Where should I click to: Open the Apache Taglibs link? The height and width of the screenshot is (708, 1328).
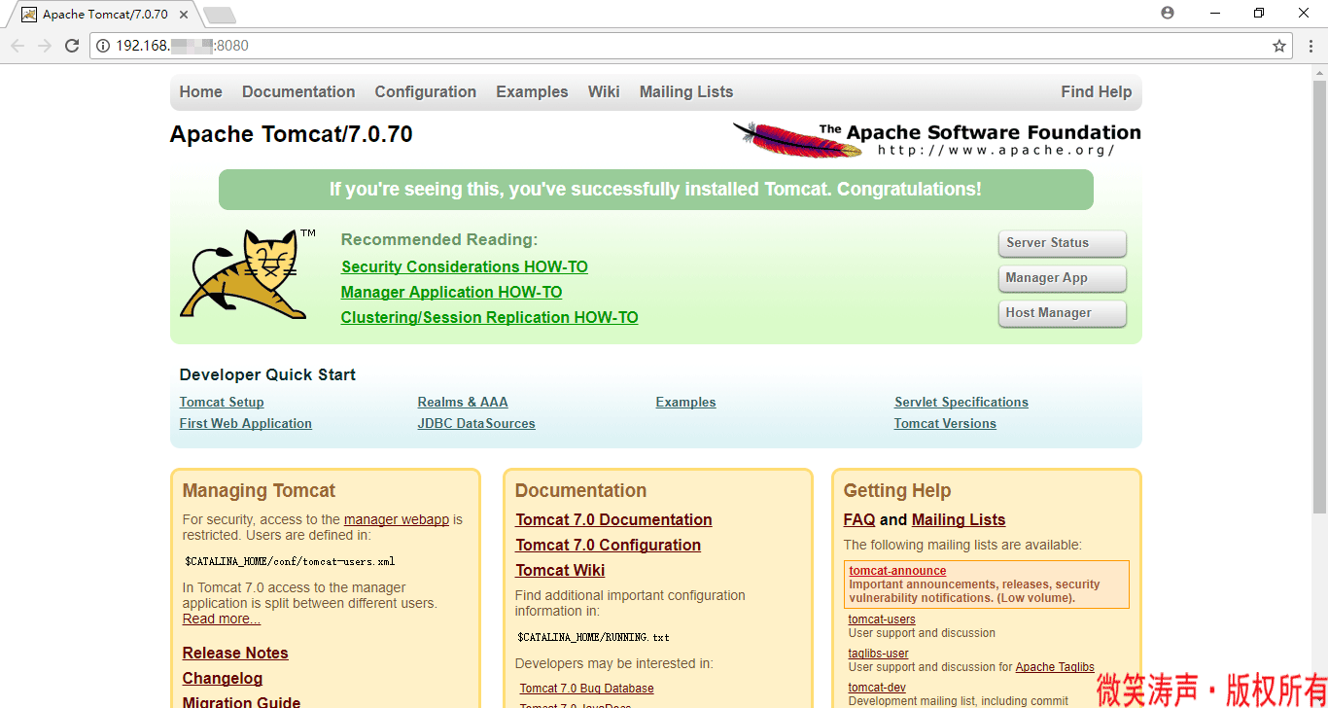1055,667
